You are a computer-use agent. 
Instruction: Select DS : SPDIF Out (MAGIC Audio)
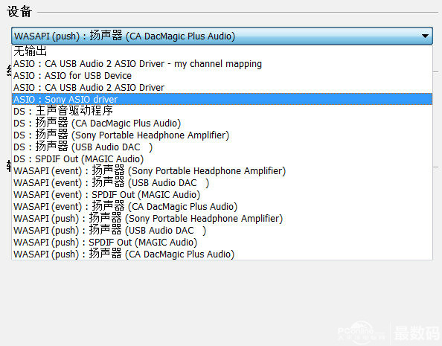(x=222, y=158)
